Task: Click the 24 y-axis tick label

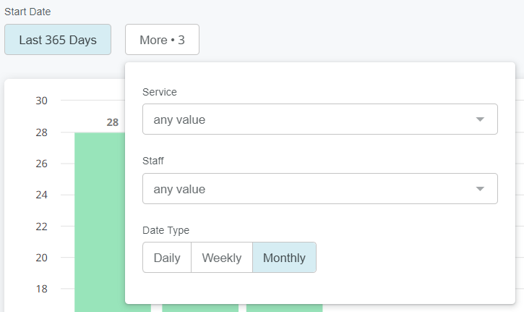Action: click(41, 195)
